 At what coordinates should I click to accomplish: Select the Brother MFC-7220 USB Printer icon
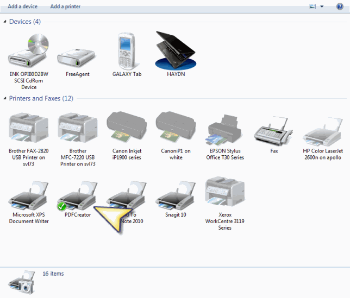78,128
